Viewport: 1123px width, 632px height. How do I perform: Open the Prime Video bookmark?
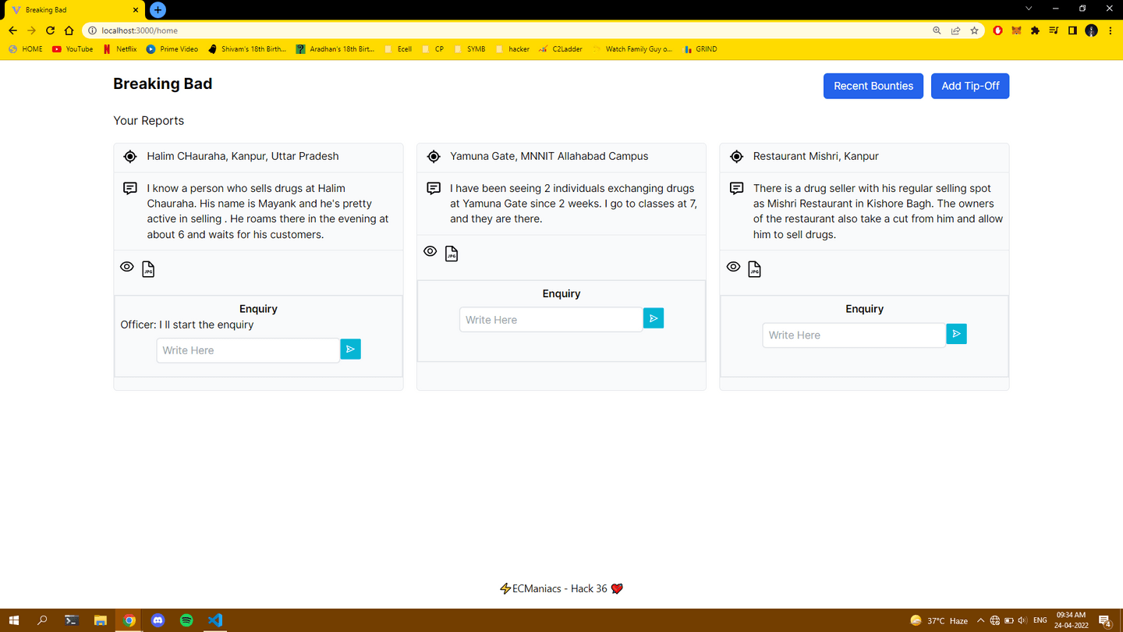pyautogui.click(x=172, y=49)
